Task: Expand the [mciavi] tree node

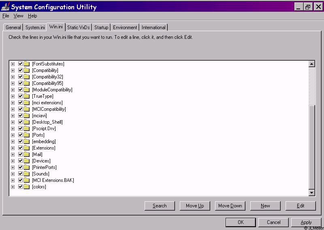Action: pos(13,116)
